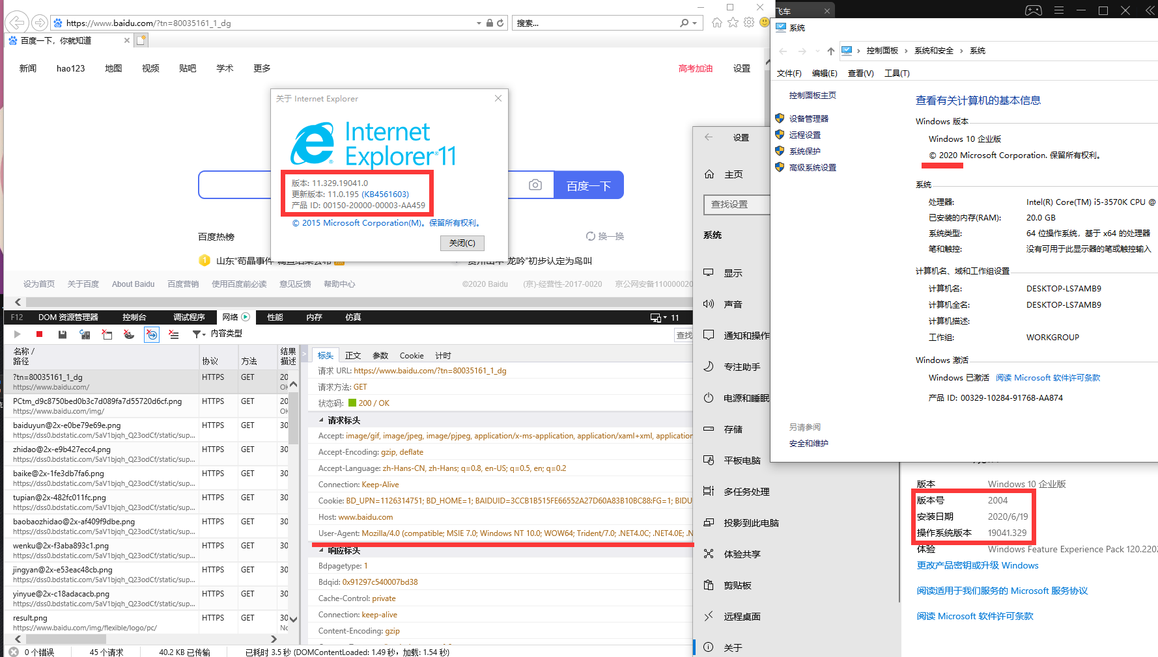
Task: Click Baidu 地图 nav link
Action: pyautogui.click(x=113, y=68)
